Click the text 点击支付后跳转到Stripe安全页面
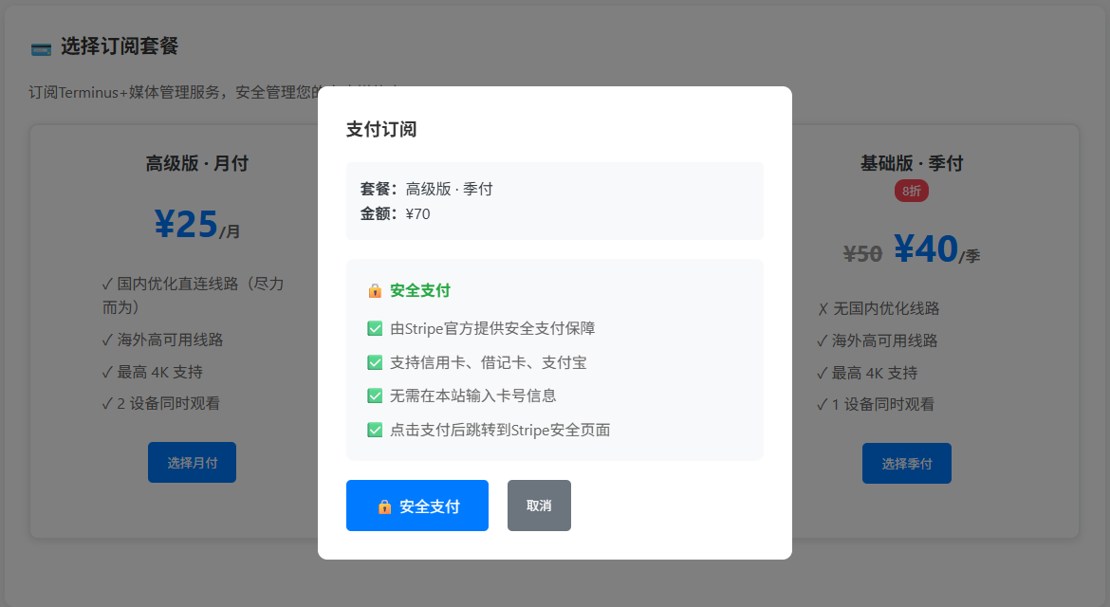 pyautogui.click(x=500, y=430)
